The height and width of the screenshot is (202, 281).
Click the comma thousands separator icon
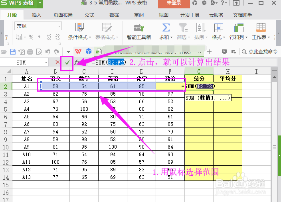point(40,37)
